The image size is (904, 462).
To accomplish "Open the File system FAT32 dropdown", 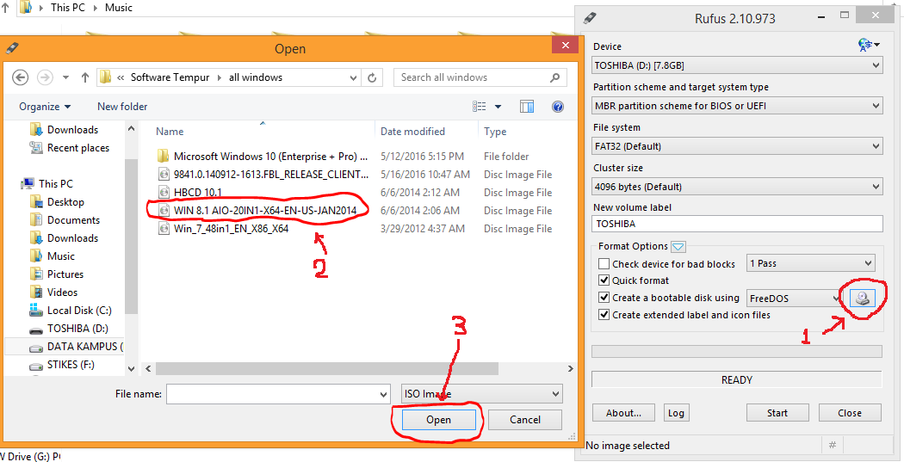I will coord(737,146).
